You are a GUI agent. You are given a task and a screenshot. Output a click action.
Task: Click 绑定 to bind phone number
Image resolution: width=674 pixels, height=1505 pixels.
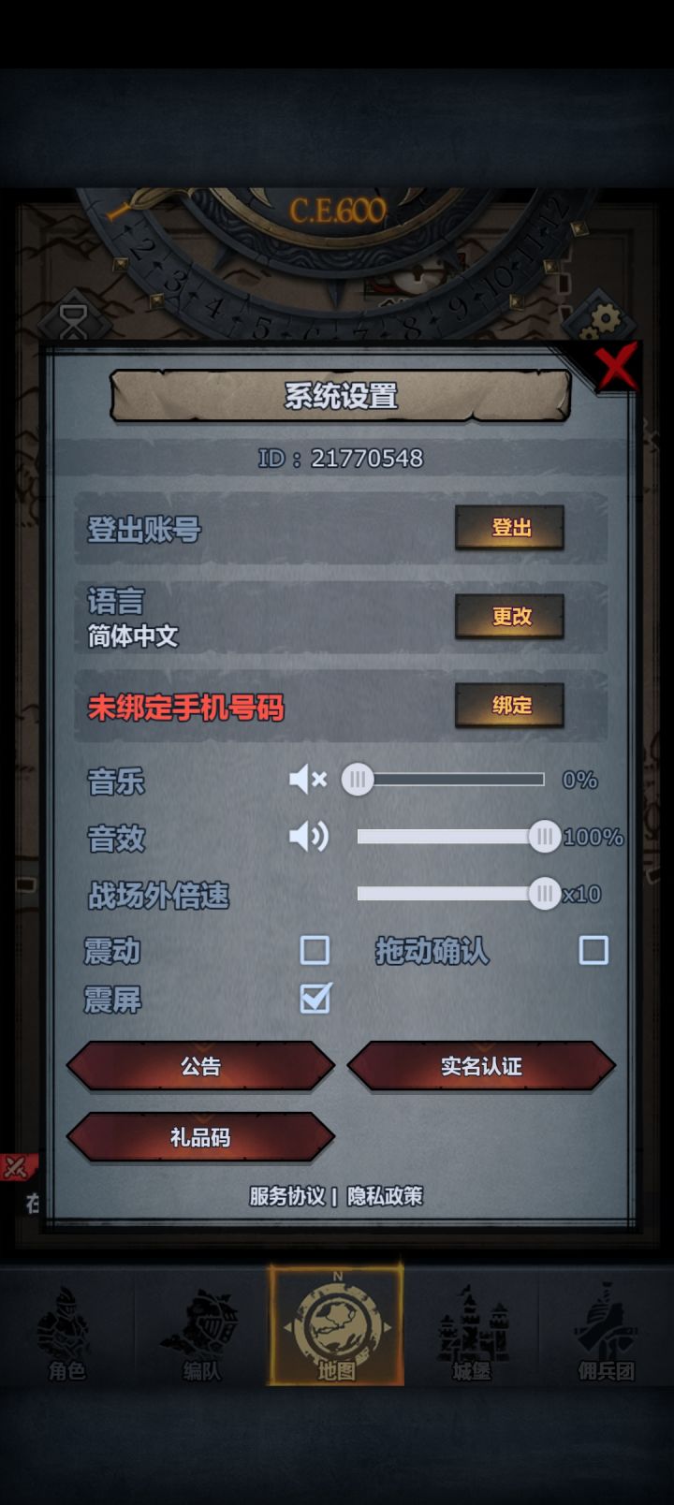pyautogui.click(x=510, y=705)
